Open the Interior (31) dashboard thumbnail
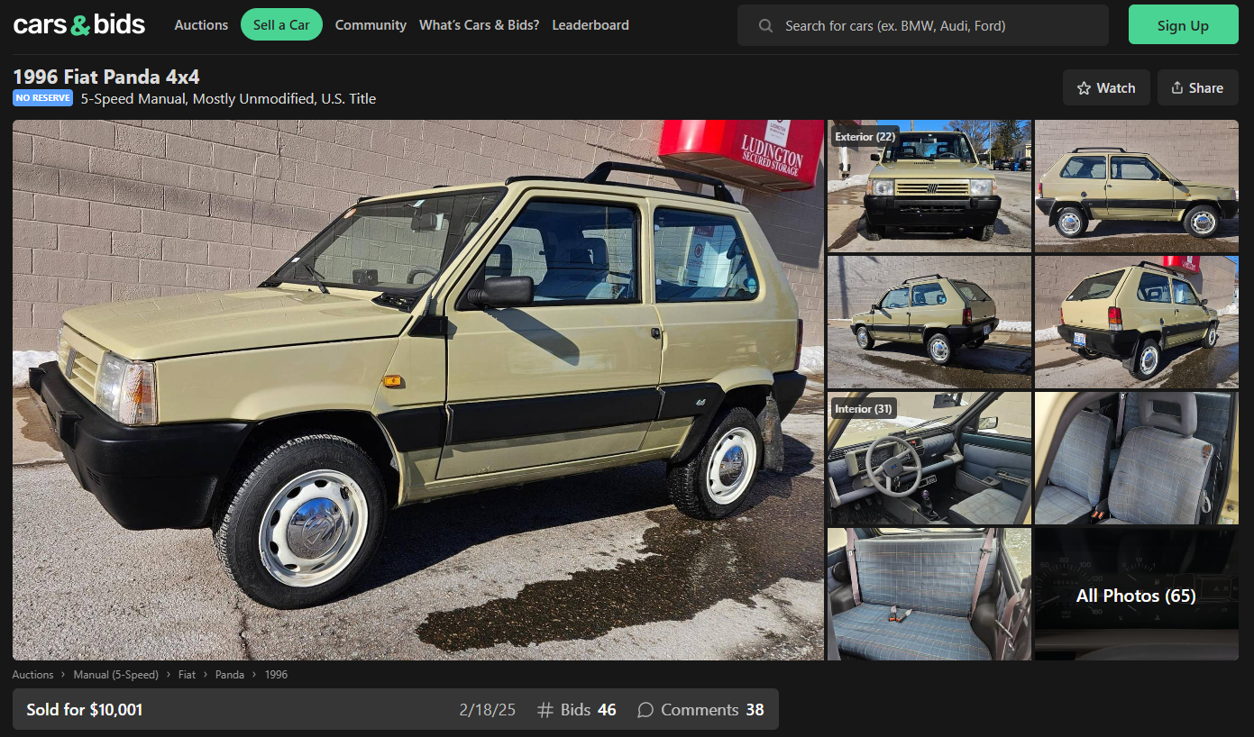 [929, 458]
